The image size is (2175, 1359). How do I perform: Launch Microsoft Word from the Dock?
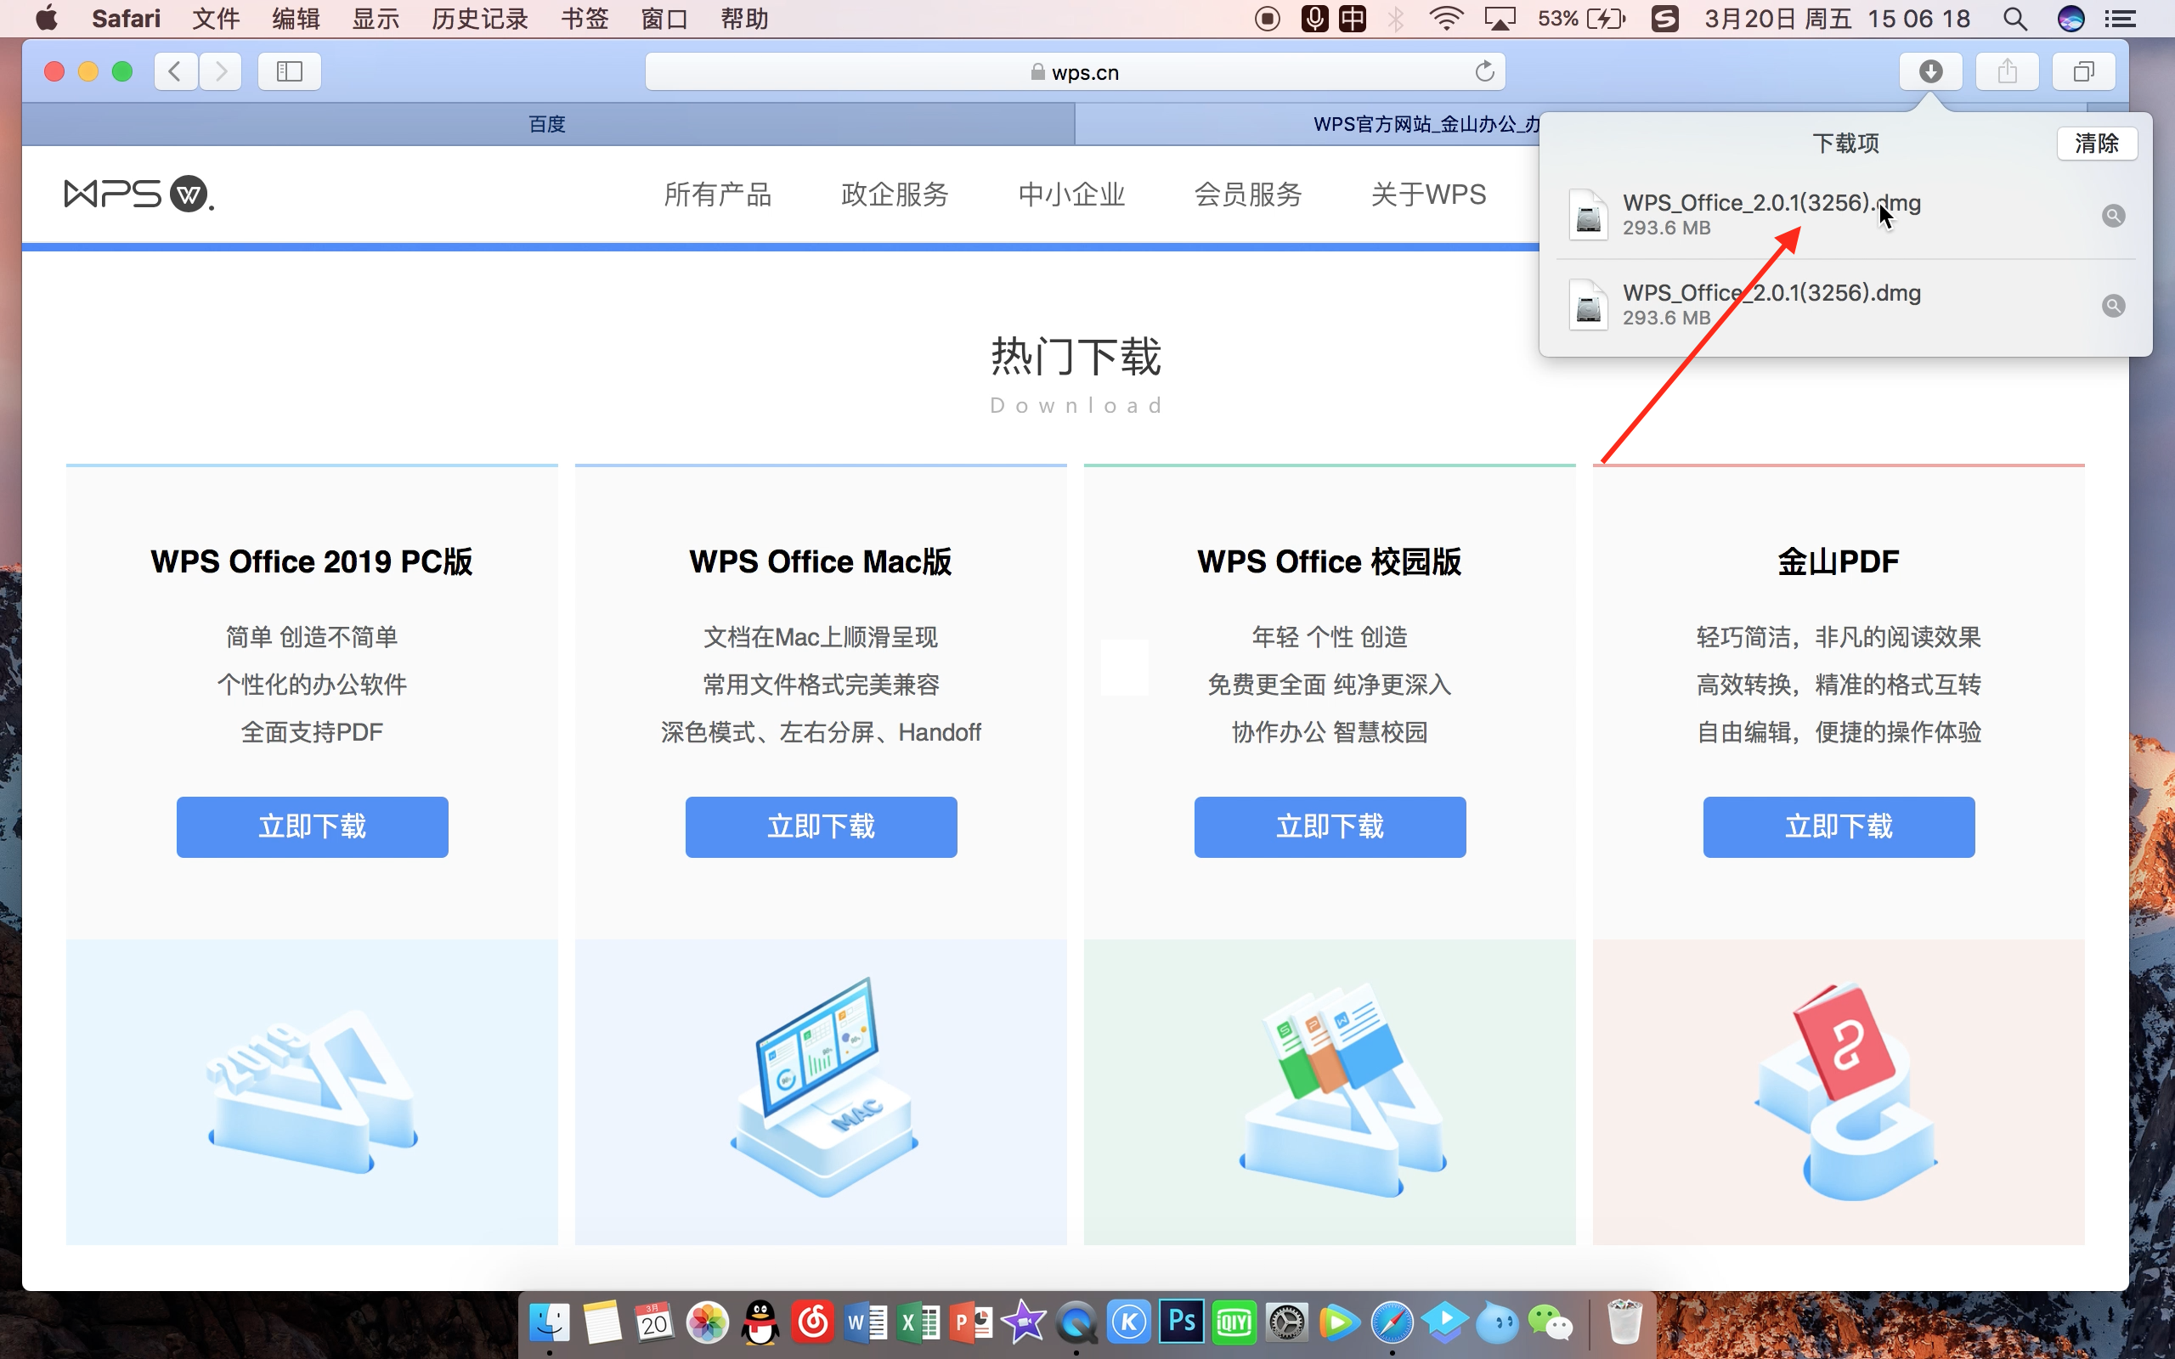pyautogui.click(x=867, y=1323)
